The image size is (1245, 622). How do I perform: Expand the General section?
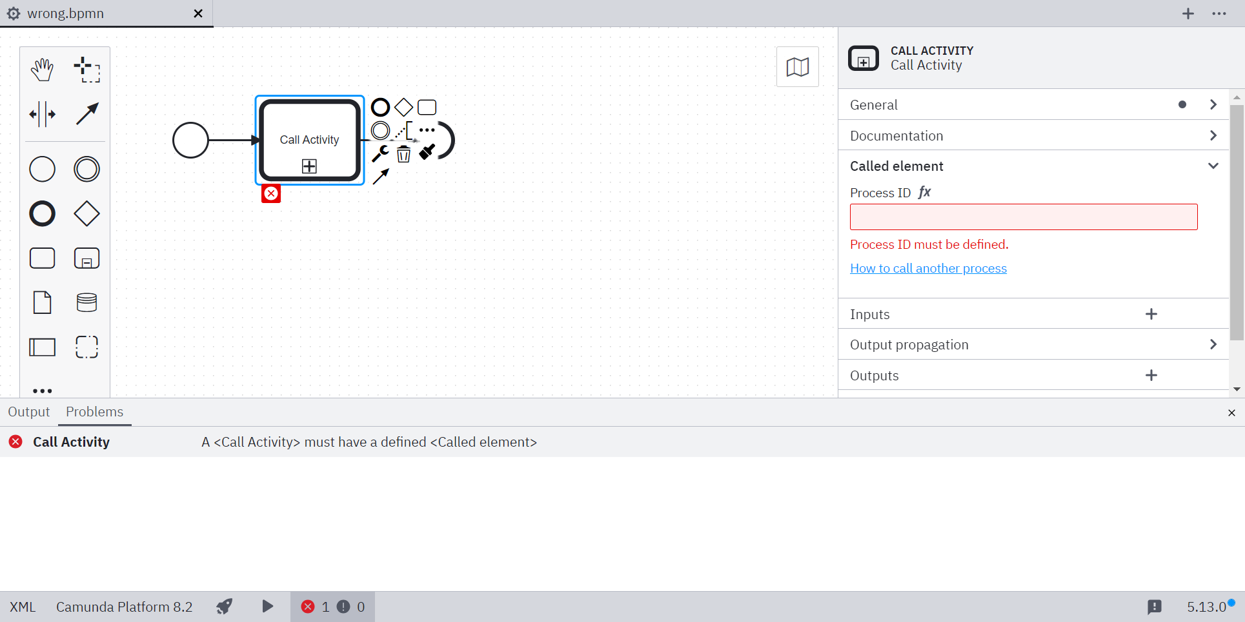(1033, 104)
